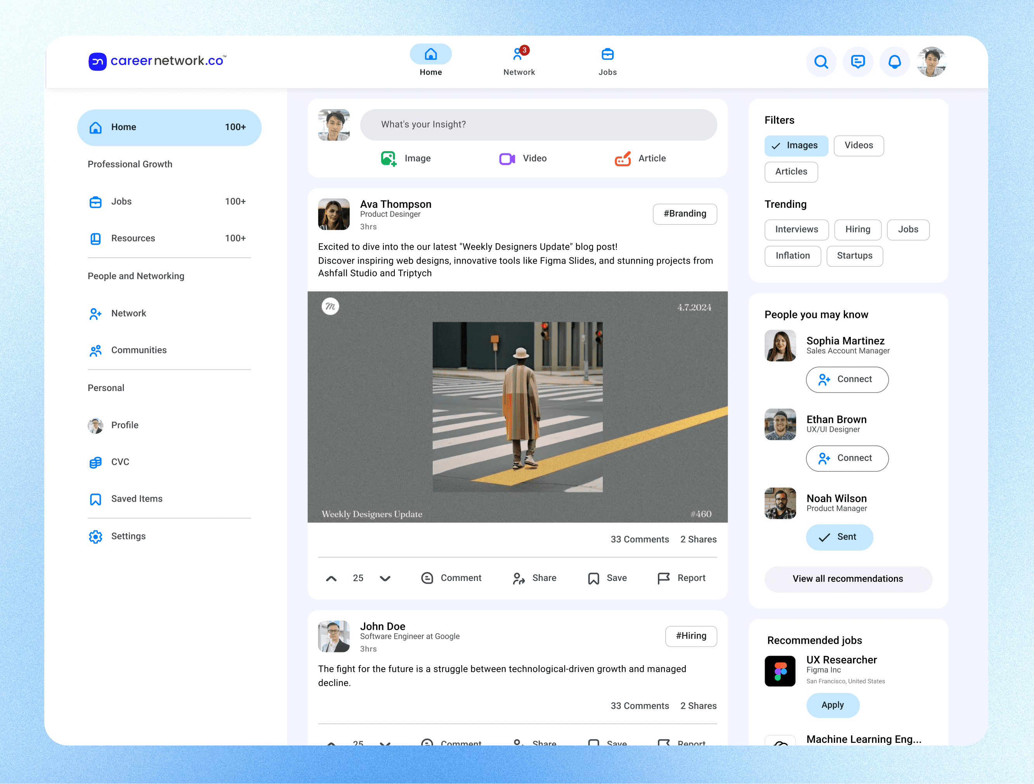This screenshot has width=1034, height=784.
Task: Enable the Articles filter chip
Action: click(791, 172)
